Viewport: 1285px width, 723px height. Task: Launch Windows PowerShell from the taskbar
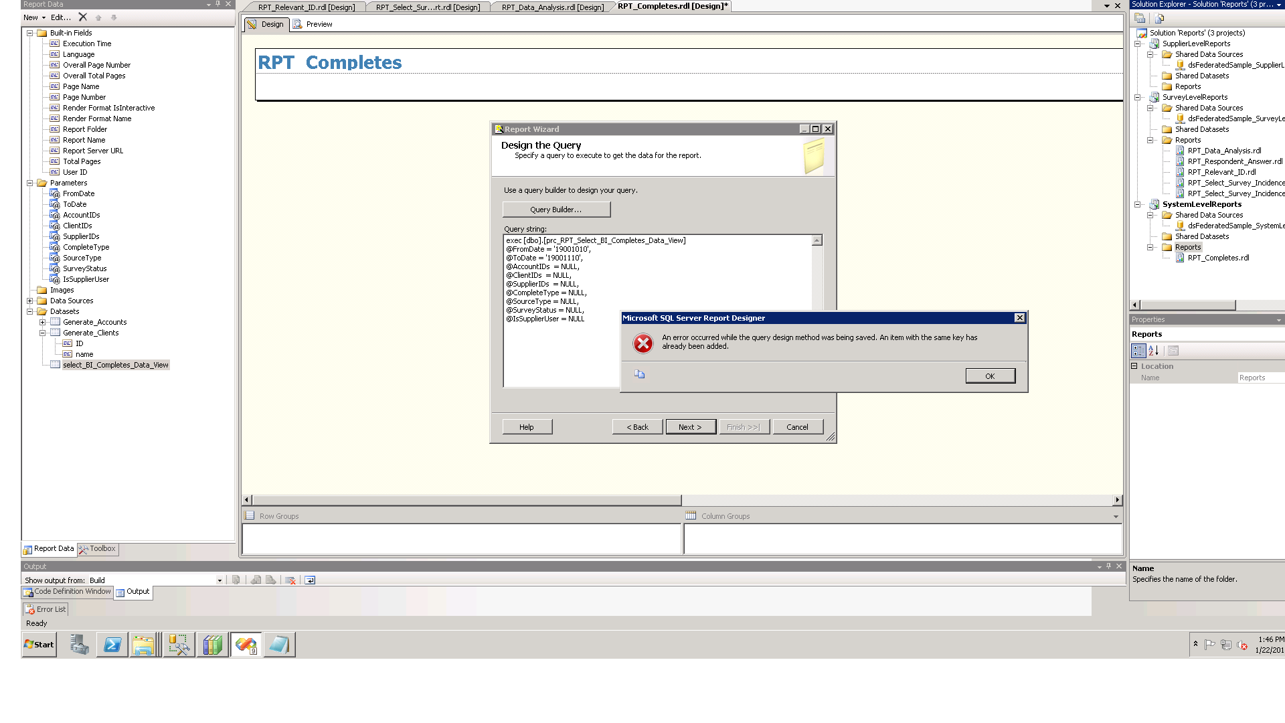click(x=112, y=645)
